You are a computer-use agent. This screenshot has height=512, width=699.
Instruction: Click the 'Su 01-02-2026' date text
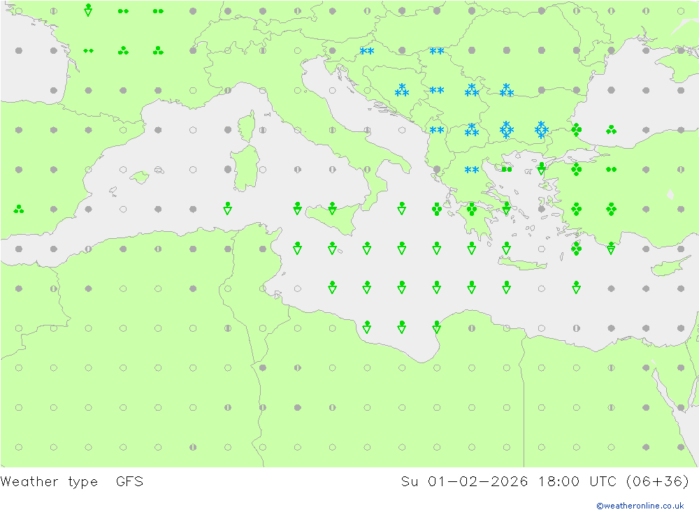pyautogui.click(x=464, y=481)
